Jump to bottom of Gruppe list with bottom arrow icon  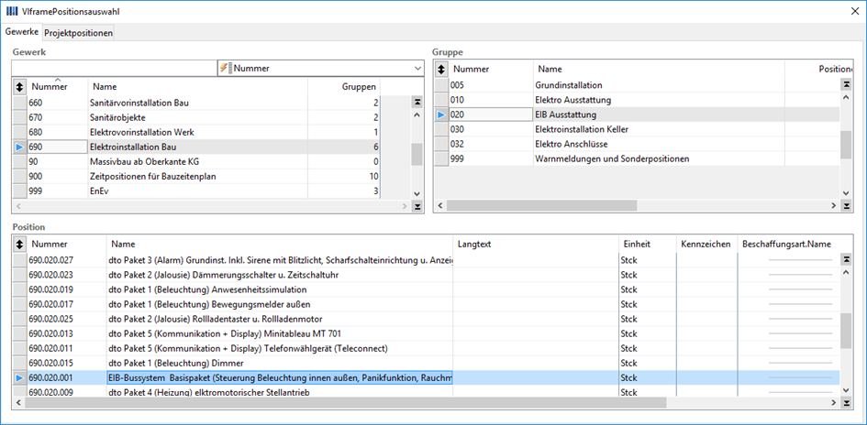846,206
